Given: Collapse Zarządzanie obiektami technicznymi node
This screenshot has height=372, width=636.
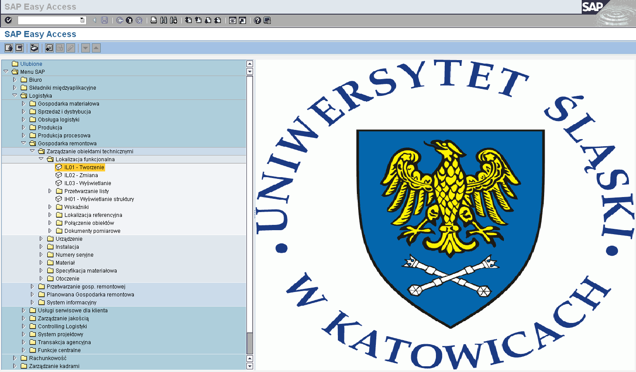Looking at the screenshot, I should coord(32,151).
